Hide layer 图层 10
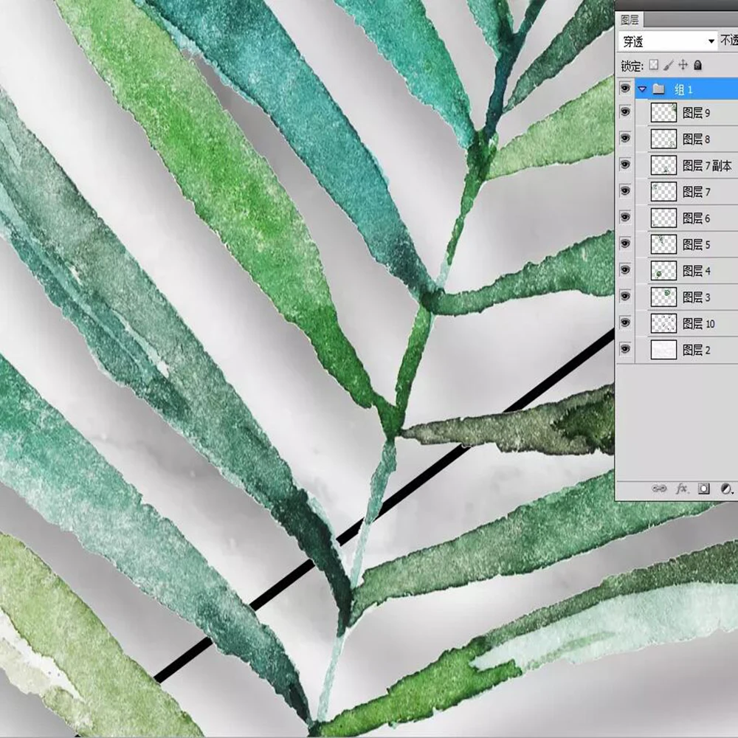 tap(625, 323)
